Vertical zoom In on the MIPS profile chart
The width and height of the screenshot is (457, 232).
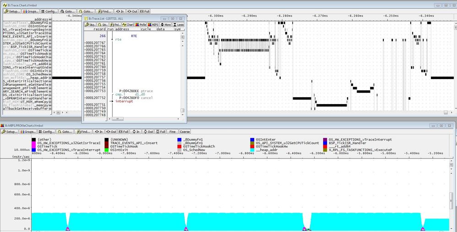[136, 132]
